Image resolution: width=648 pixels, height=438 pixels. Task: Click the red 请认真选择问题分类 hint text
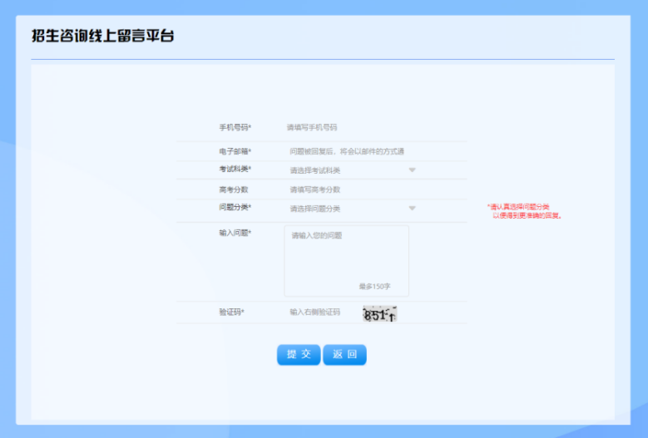524,211
